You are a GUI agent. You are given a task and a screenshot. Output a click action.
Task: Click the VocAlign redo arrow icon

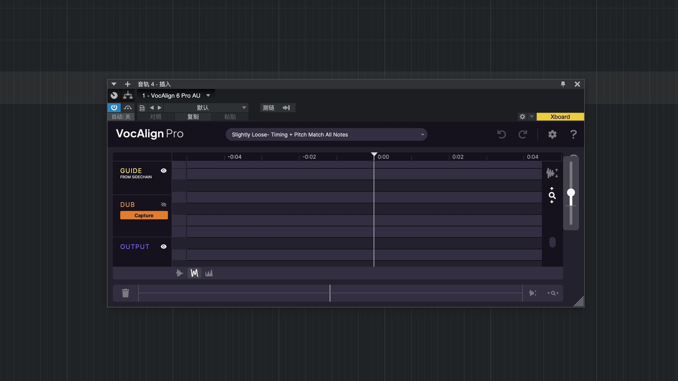pyautogui.click(x=523, y=134)
